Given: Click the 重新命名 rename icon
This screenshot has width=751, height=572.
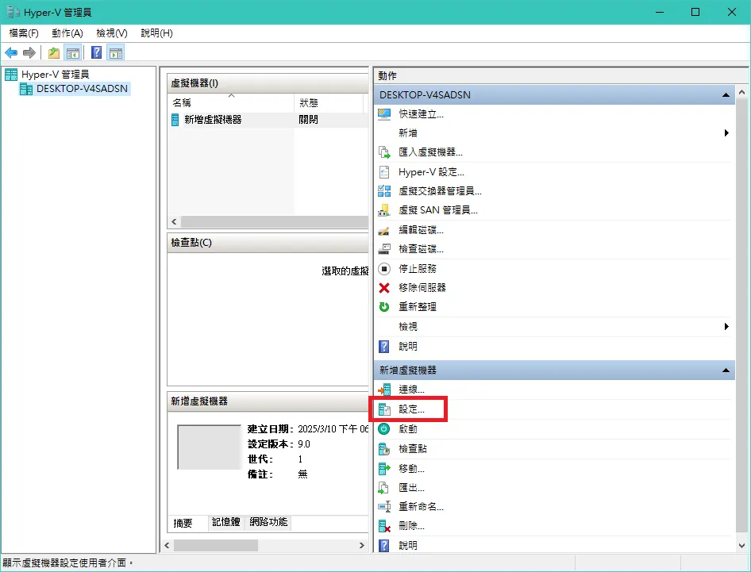Looking at the screenshot, I should tap(384, 506).
